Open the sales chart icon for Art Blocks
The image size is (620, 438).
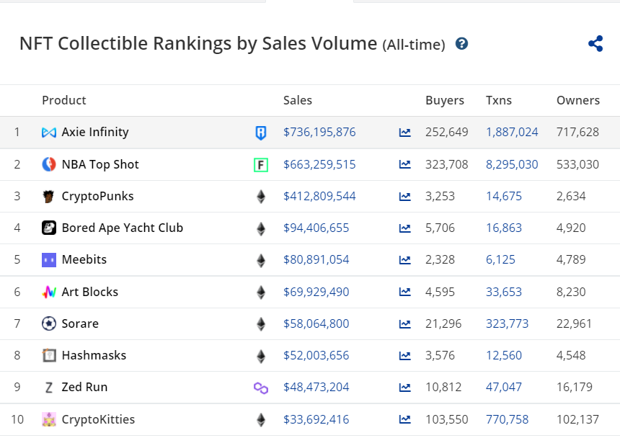[404, 292]
